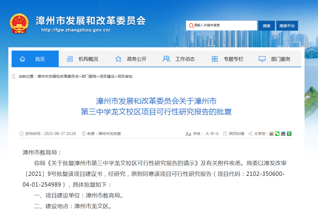Open the 工作动态 menu
318x210 pixels.
click(179, 59)
